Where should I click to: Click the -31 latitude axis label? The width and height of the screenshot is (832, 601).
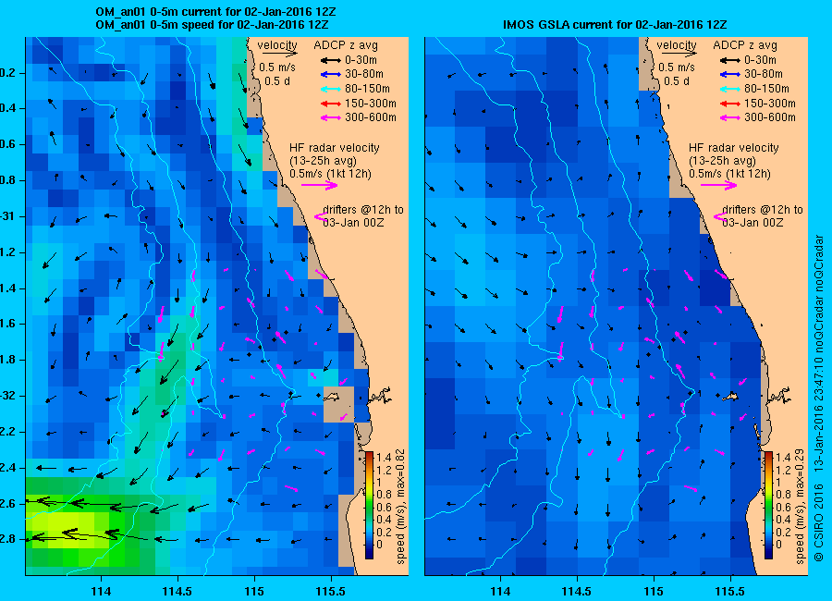point(7,216)
